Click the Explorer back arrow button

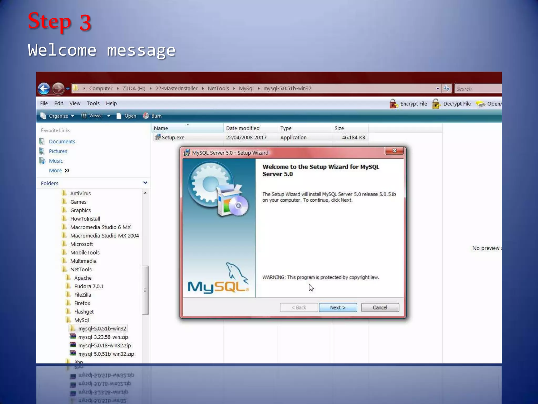(44, 88)
